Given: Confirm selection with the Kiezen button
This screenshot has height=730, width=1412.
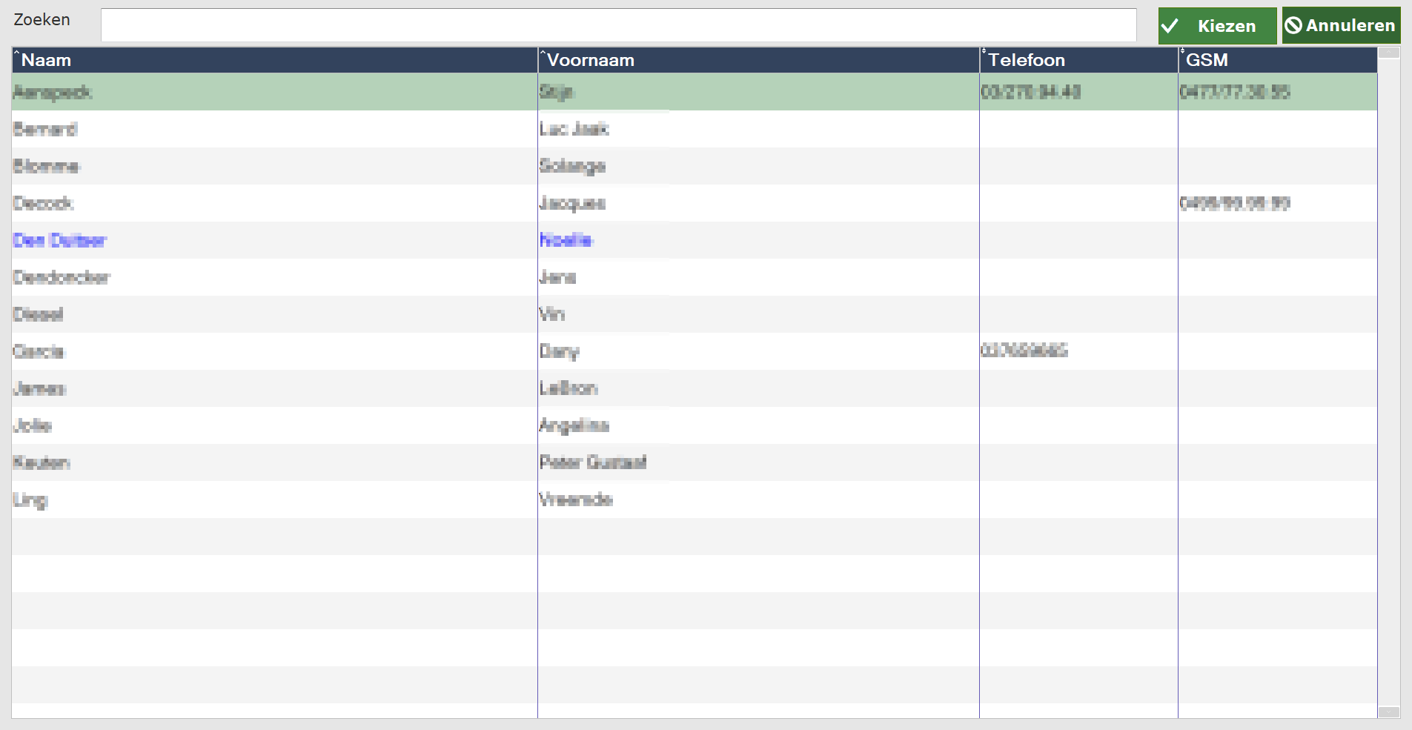Looking at the screenshot, I should tap(1217, 26).
